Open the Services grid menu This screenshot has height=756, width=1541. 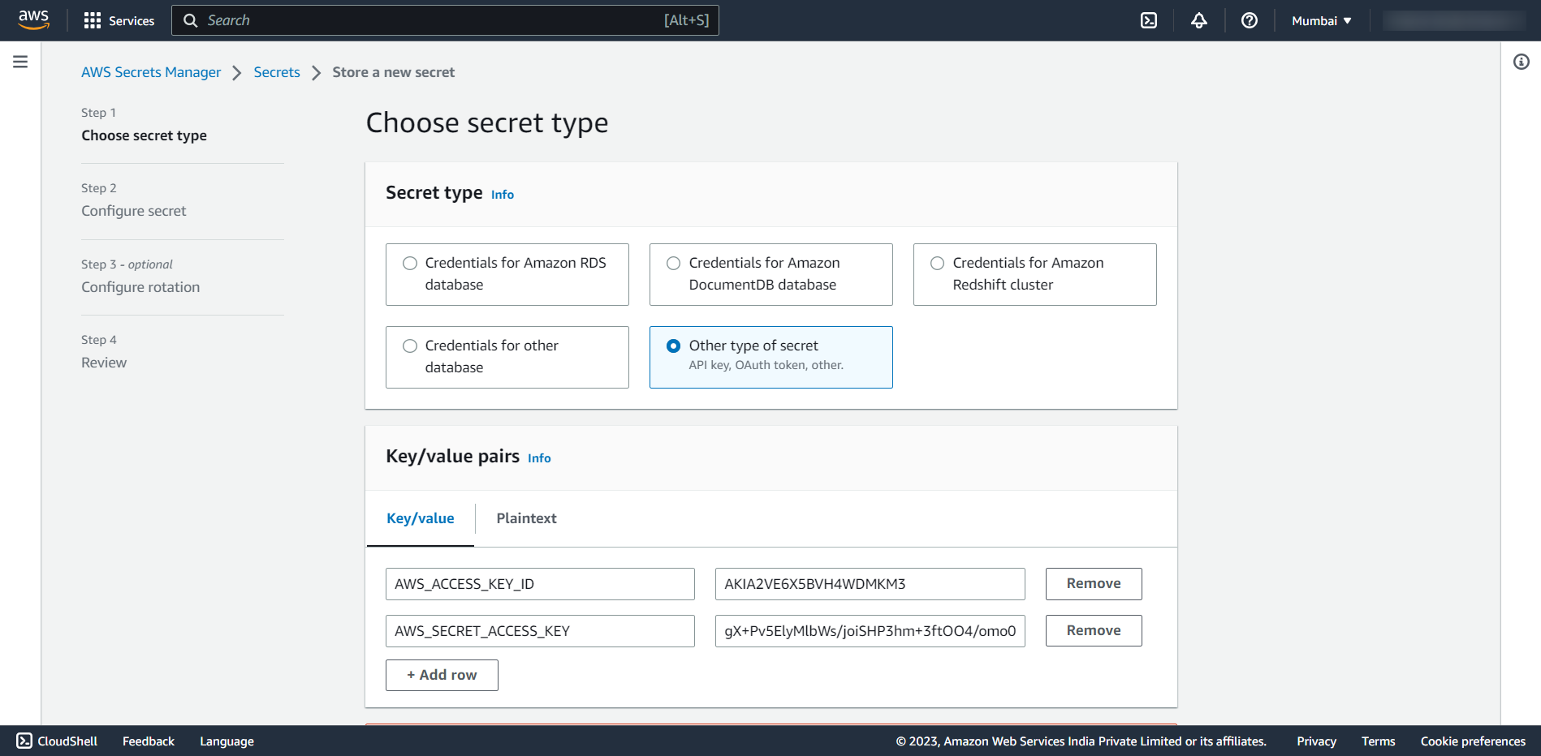pos(119,20)
